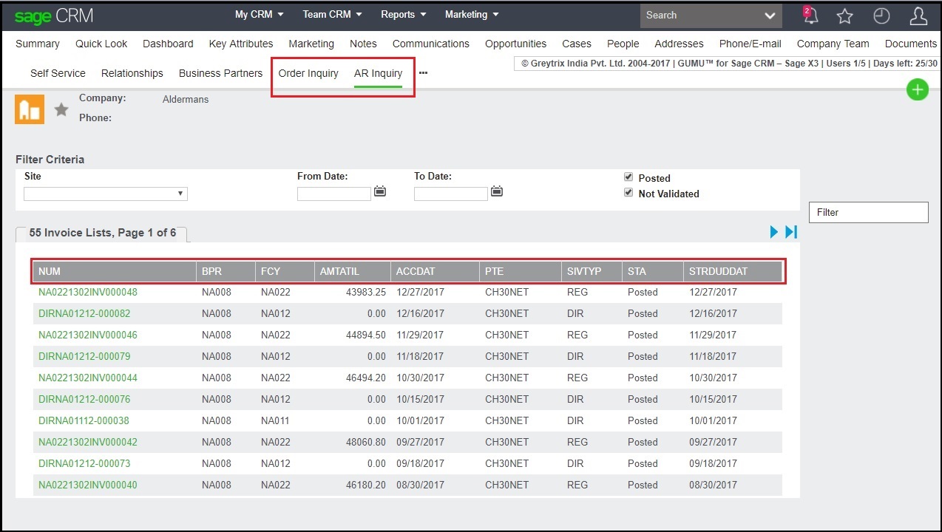The image size is (942, 532).
Task: Open the Cases tab
Action: click(577, 44)
